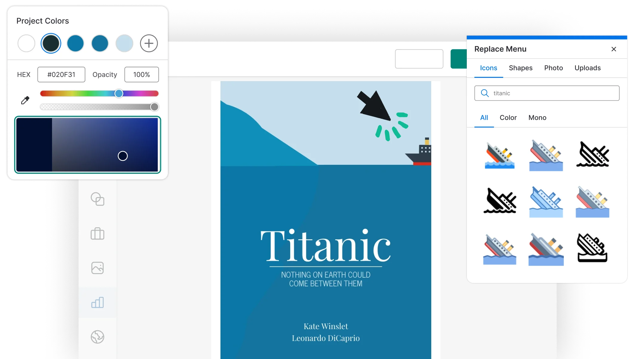Choose the black outline sinking ship in first row
638x359 pixels.
point(593,154)
